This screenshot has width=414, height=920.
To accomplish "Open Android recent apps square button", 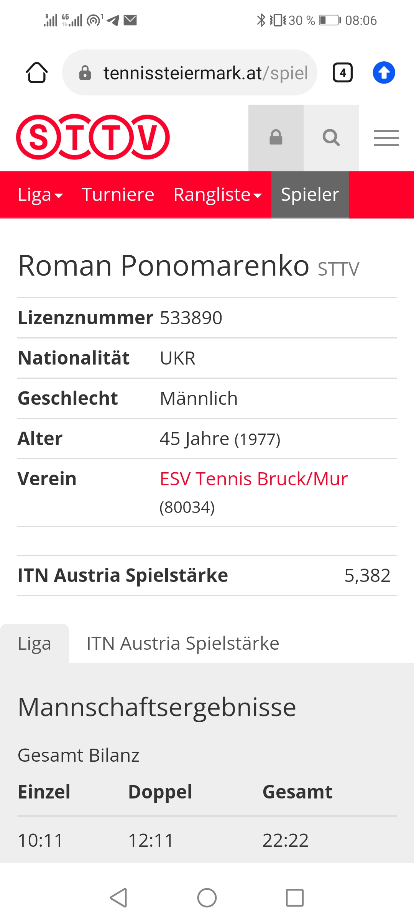I will coord(295,898).
